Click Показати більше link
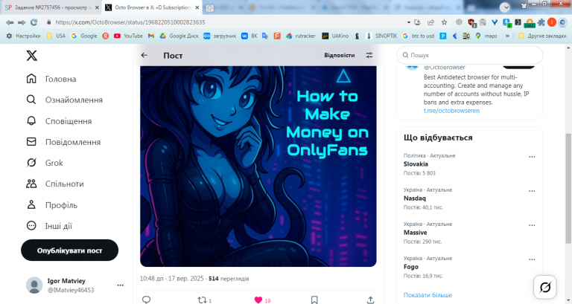 428,295
